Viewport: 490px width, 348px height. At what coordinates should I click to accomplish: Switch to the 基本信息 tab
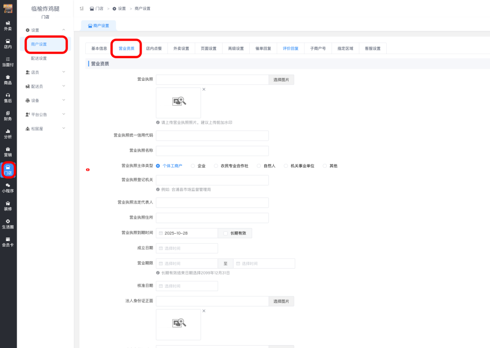(99, 48)
